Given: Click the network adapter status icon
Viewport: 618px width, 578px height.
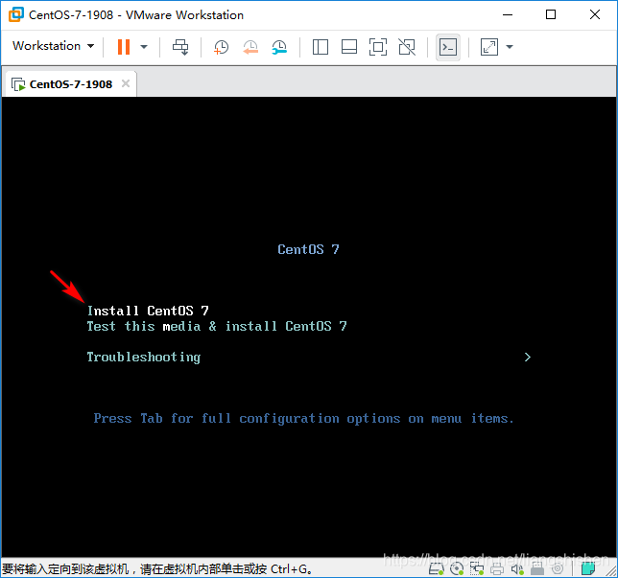Looking at the screenshot, I should [477, 569].
